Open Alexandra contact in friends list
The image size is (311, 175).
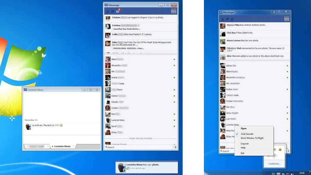click(x=255, y=77)
